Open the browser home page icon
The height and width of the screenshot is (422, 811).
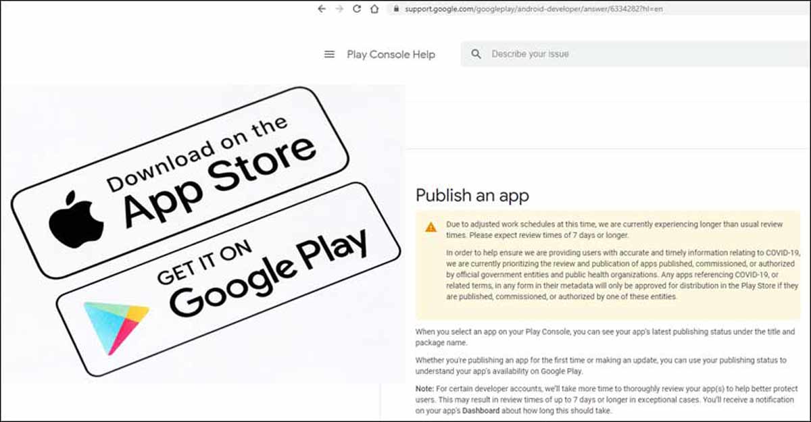(x=374, y=9)
